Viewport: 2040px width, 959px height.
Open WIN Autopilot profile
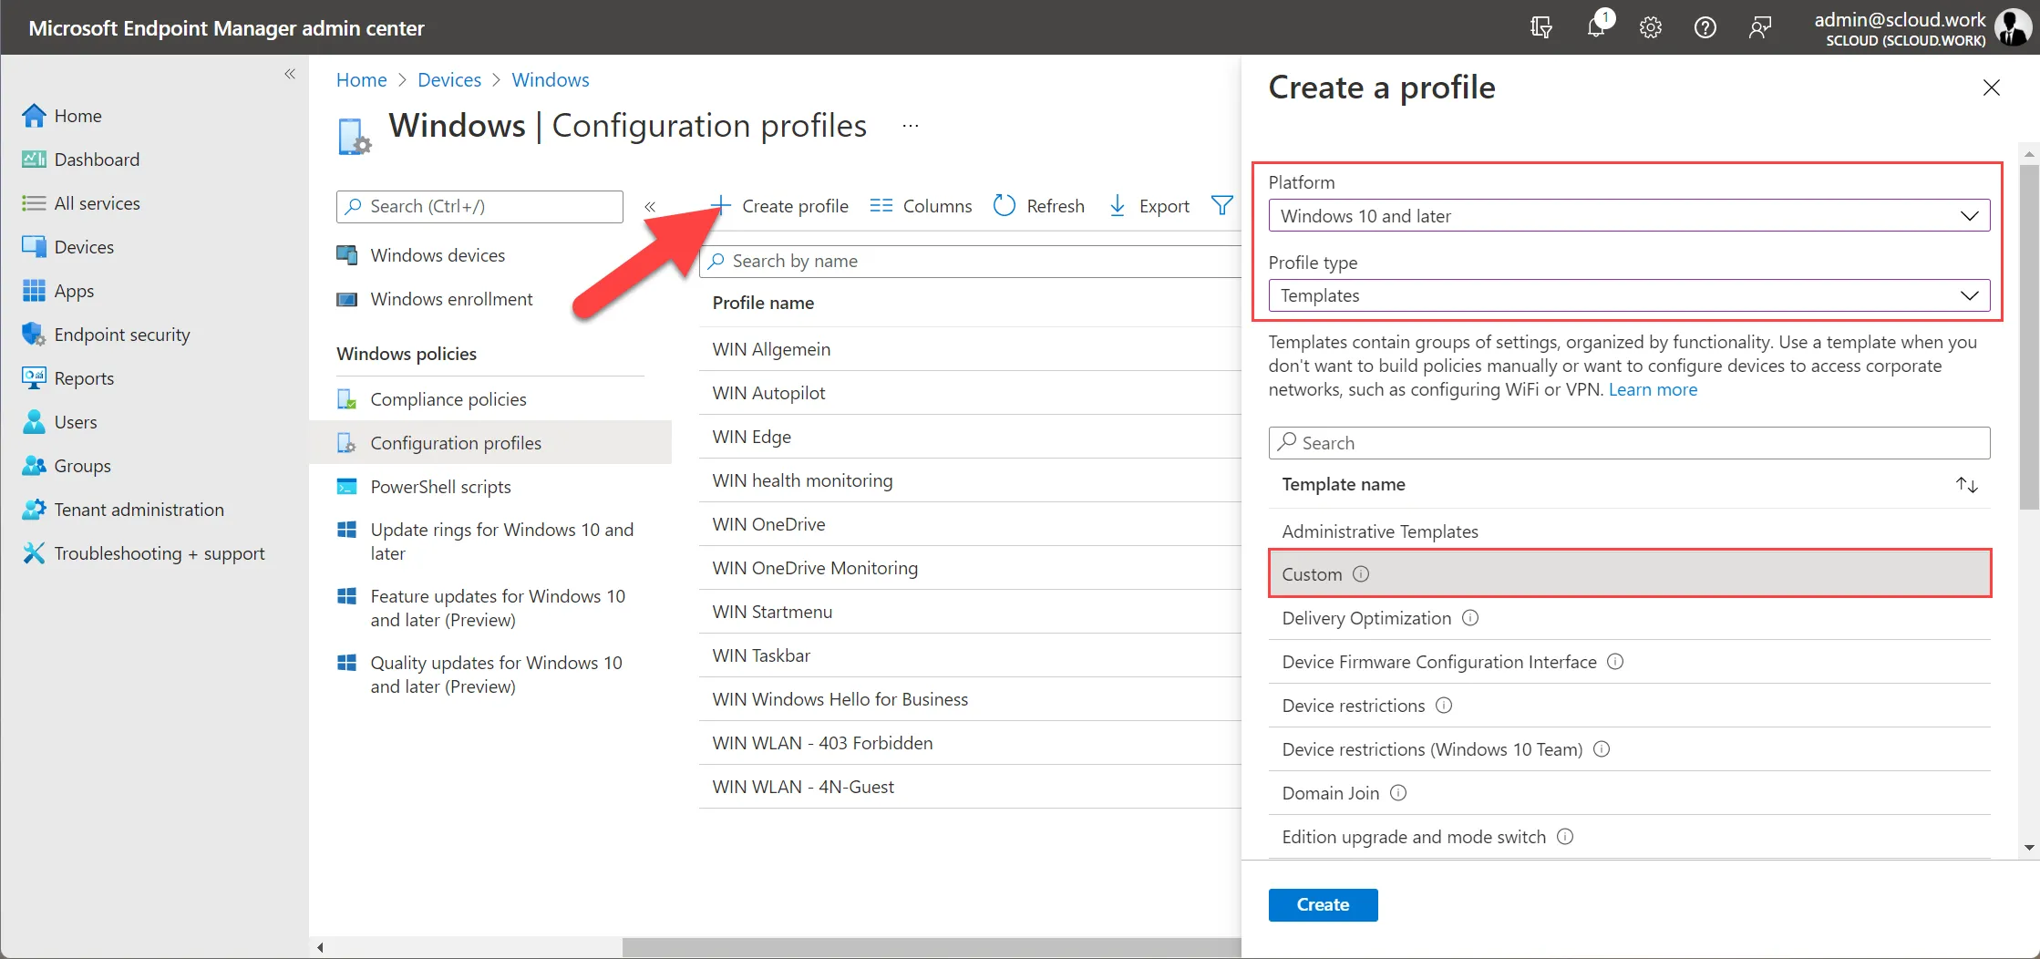768,393
